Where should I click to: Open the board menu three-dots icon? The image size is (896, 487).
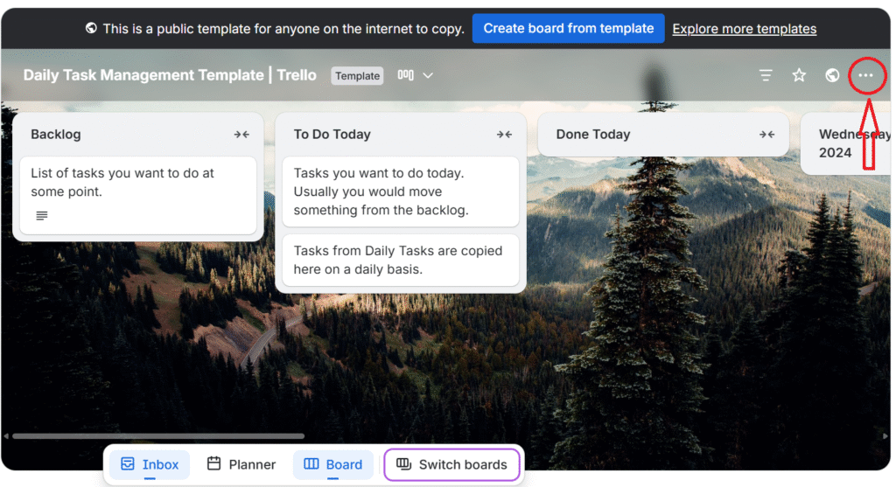(x=865, y=75)
